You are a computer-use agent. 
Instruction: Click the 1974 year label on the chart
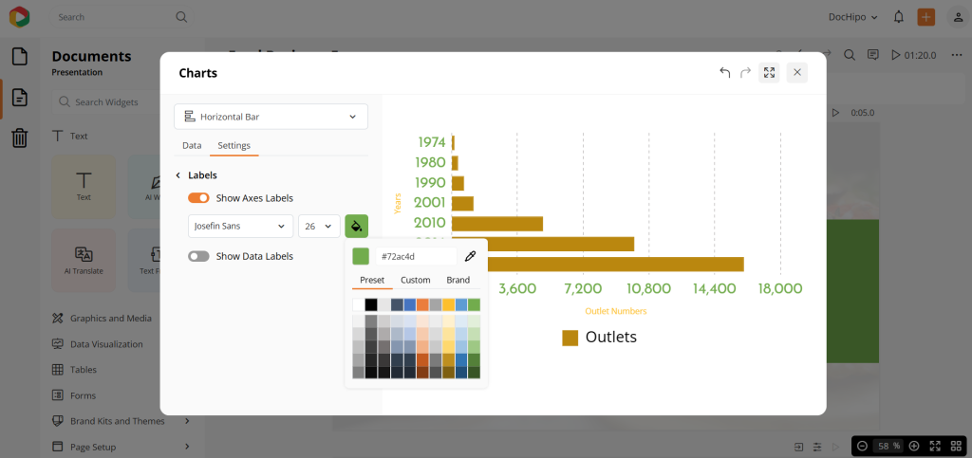[x=432, y=142]
